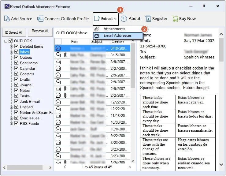Viewport: 226px width, 176px height.
Task: Click the Extract export icon
Action: coord(97,19)
